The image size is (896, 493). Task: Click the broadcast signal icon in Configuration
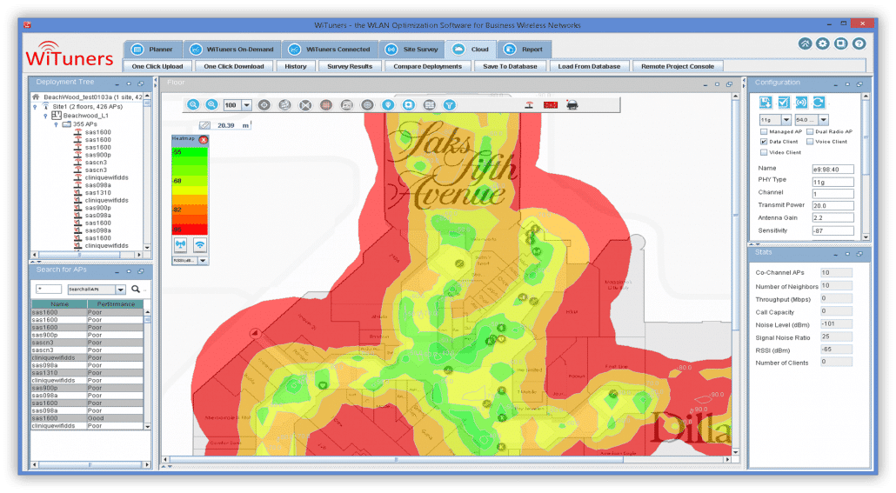coord(801,103)
